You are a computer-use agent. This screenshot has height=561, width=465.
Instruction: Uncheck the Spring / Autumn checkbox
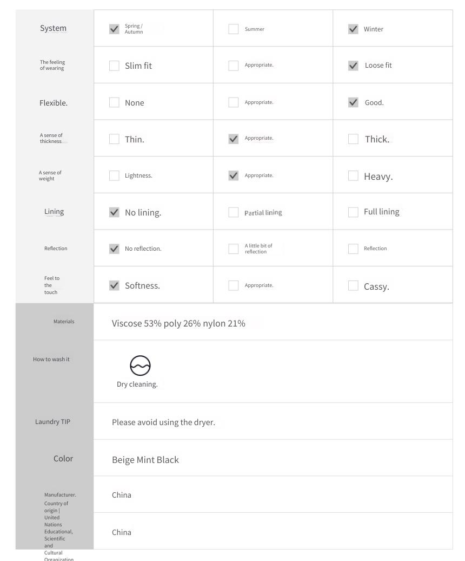pos(114,29)
